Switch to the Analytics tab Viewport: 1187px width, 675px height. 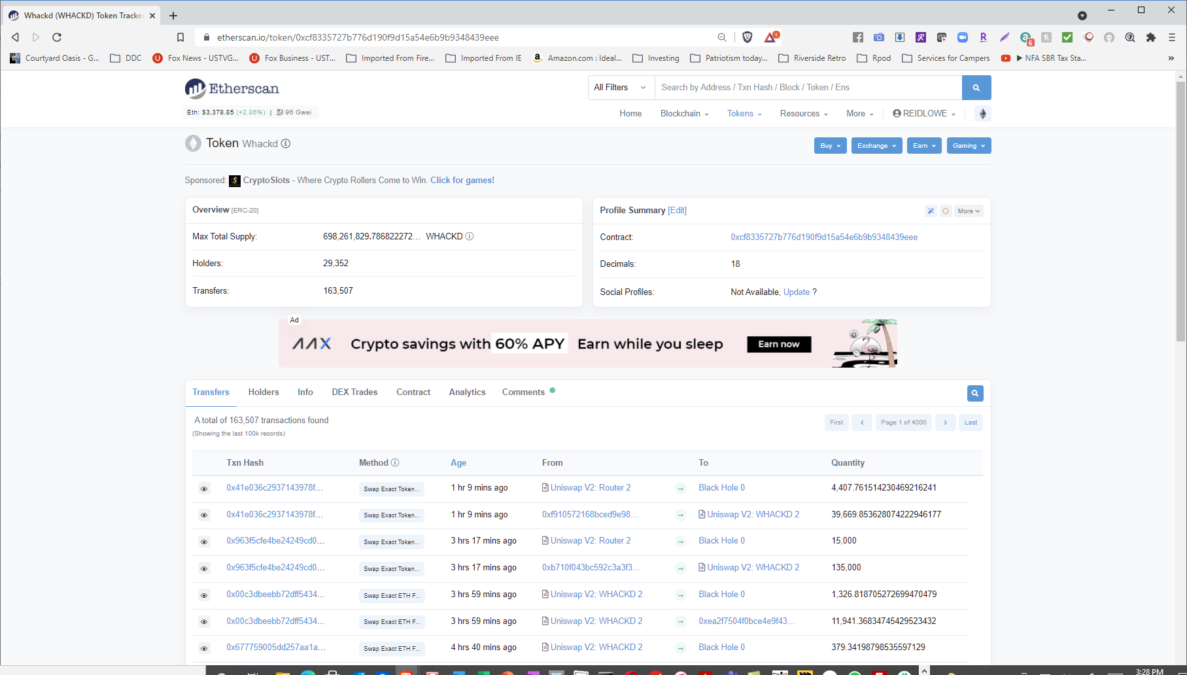[x=467, y=392]
